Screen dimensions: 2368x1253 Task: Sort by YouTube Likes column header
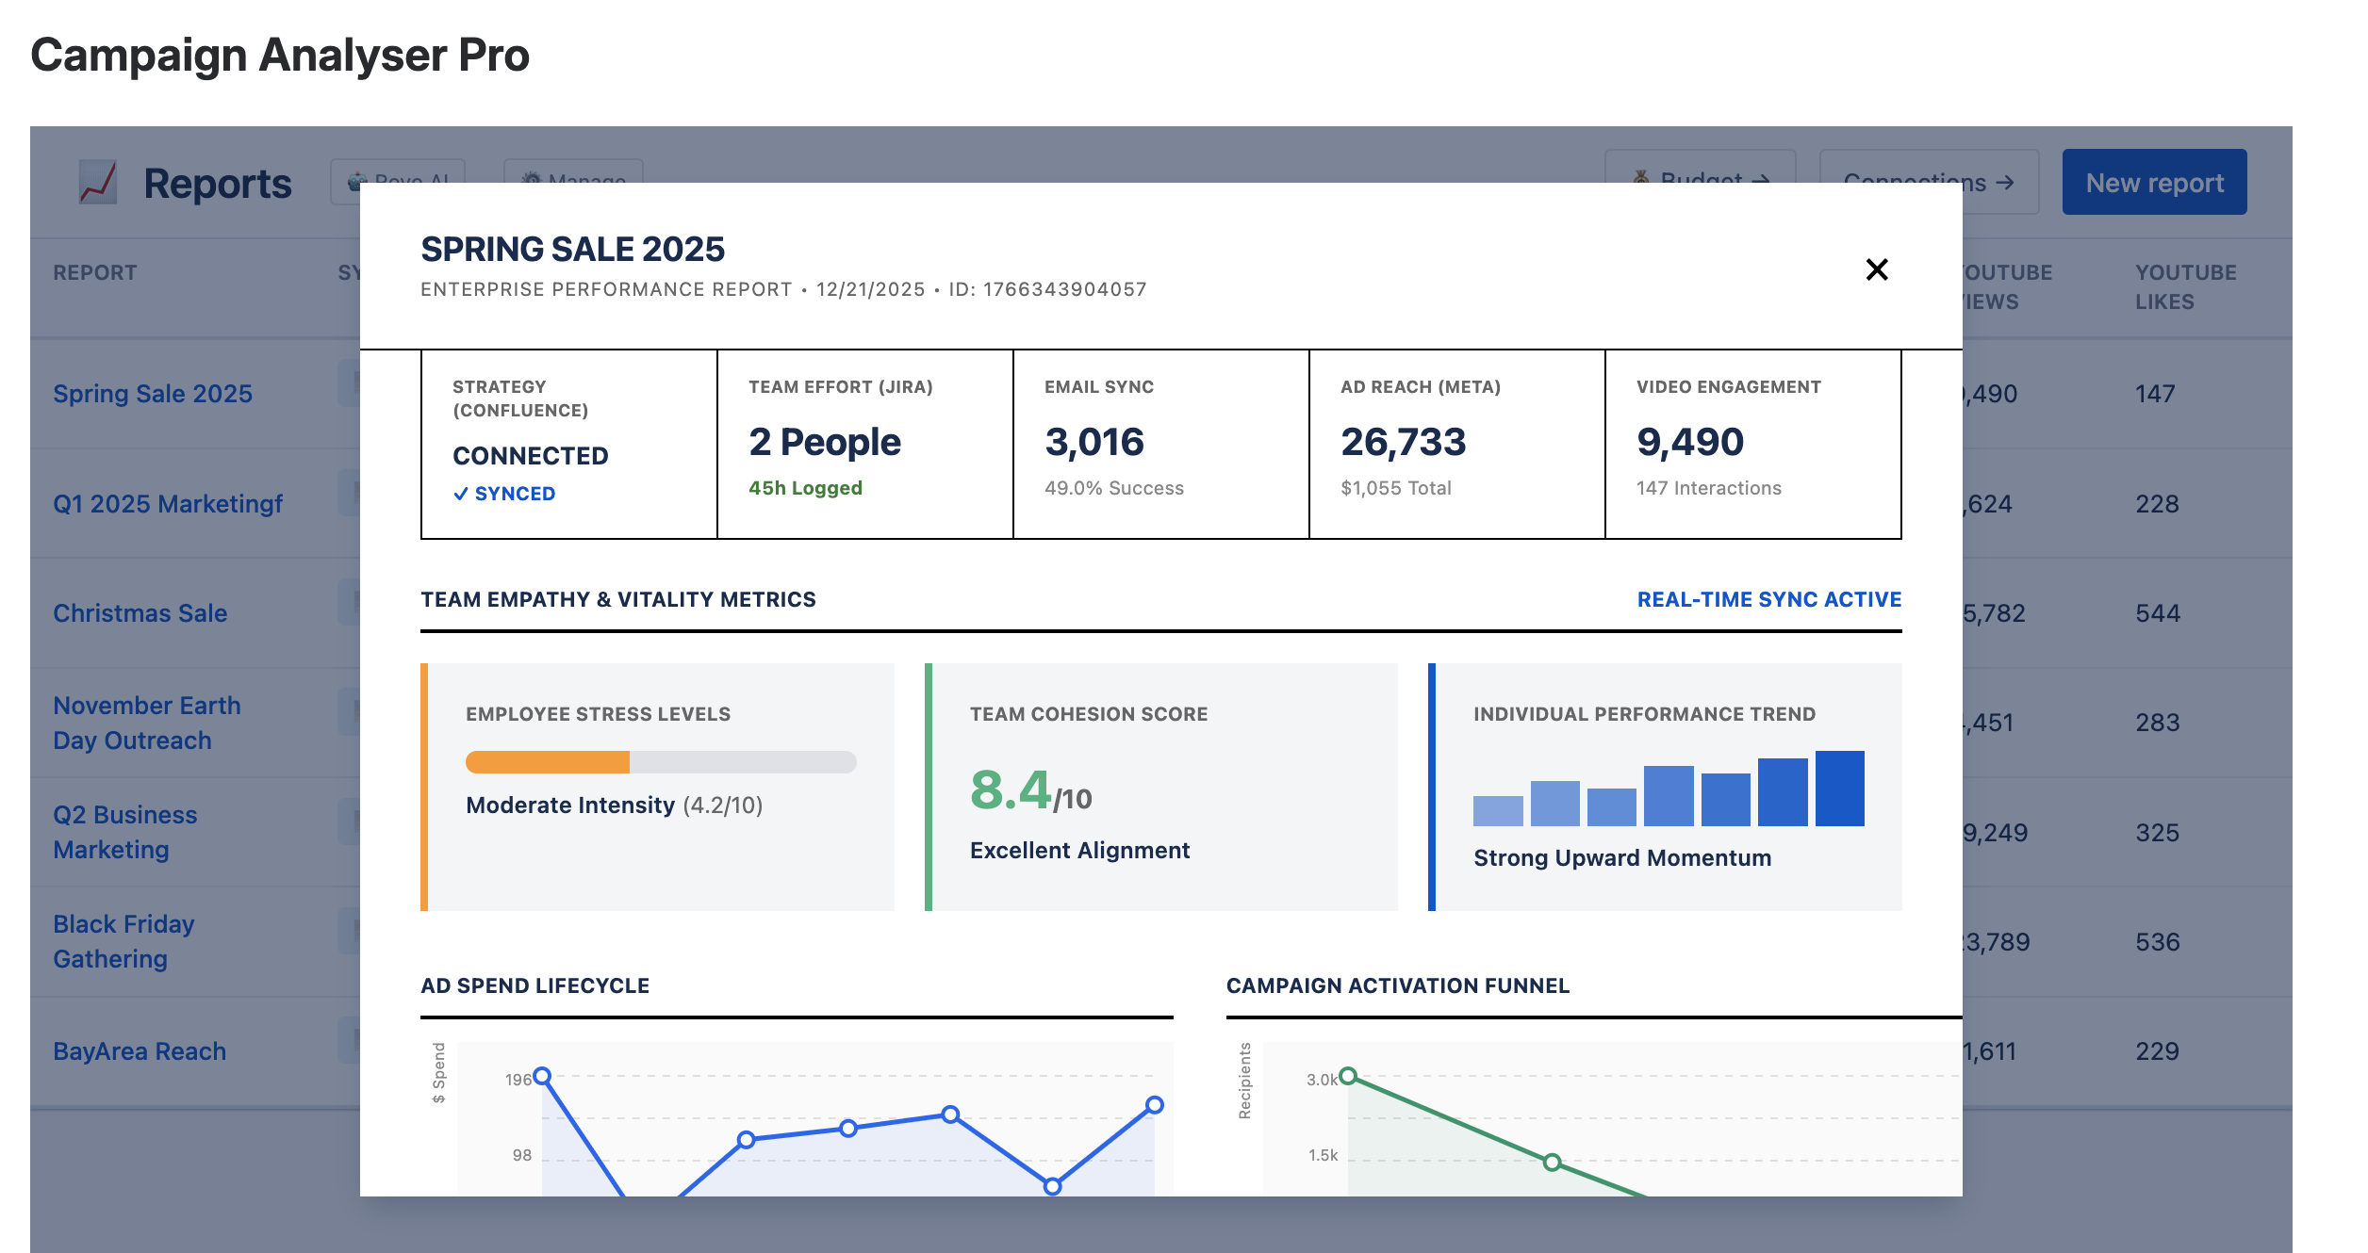click(x=2184, y=286)
